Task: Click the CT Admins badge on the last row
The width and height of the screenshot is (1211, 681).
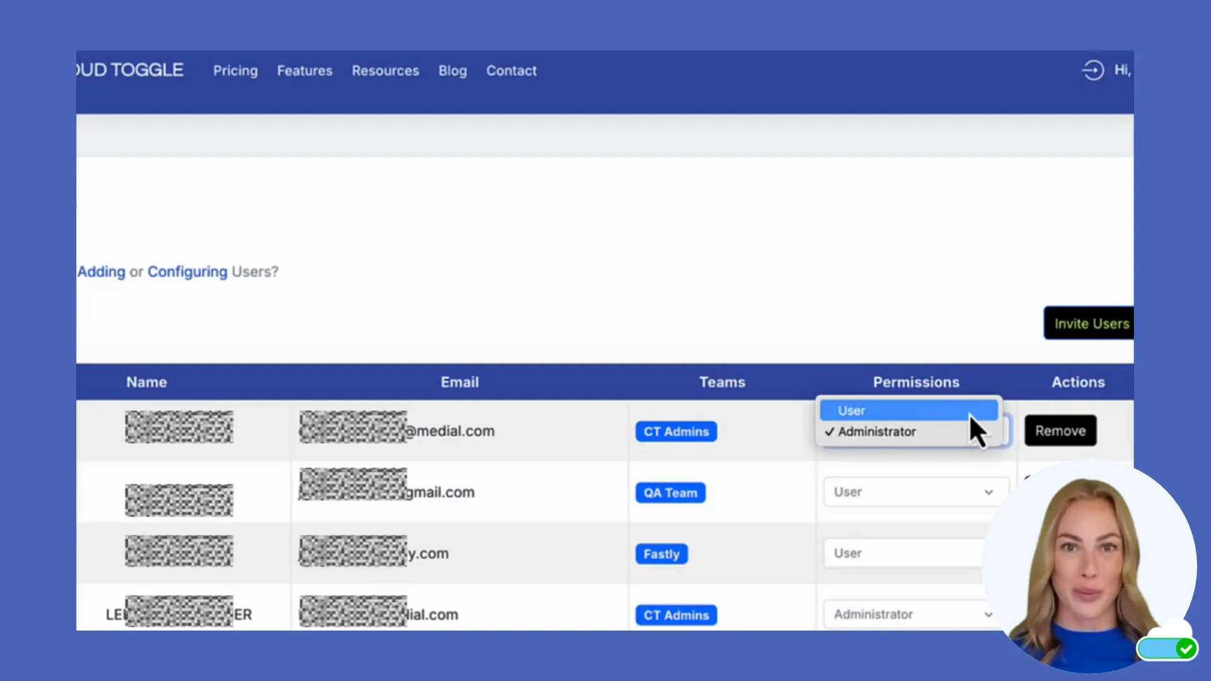Action: pyautogui.click(x=676, y=615)
